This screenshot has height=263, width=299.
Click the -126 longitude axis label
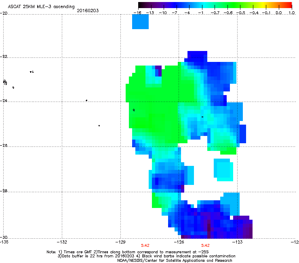pos(179,242)
